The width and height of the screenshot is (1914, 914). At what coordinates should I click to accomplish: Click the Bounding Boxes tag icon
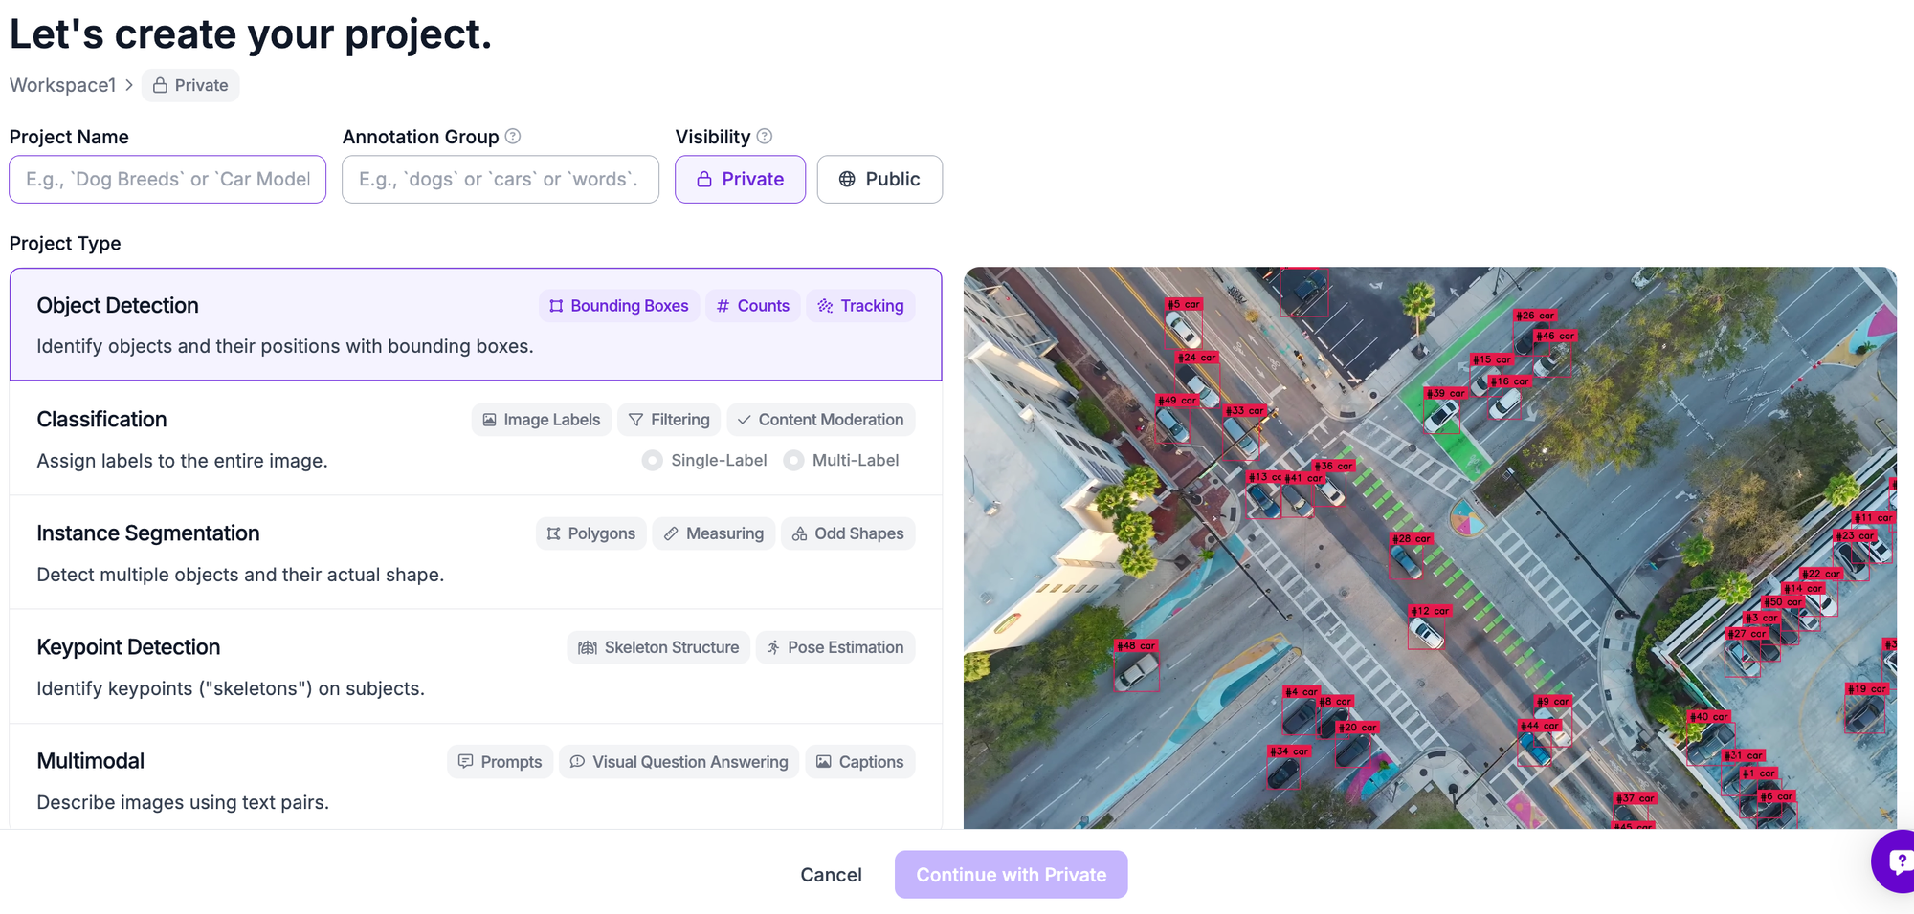pos(556,306)
